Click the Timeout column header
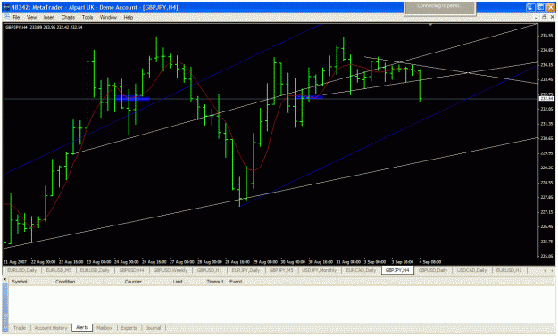Screen dimensions: 558x336 (215, 282)
